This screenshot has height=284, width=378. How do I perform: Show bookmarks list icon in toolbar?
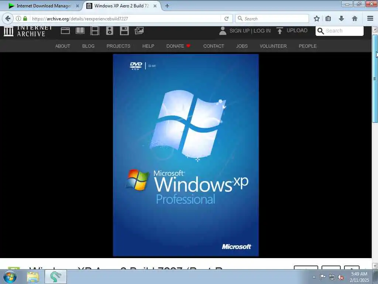pos(328,18)
